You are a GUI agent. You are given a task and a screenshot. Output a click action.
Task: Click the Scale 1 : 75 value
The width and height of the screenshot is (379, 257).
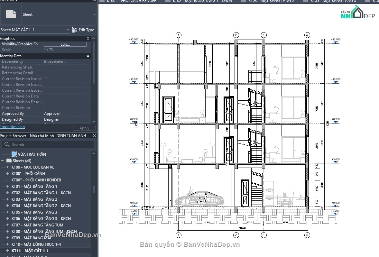(x=48, y=50)
